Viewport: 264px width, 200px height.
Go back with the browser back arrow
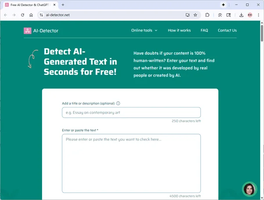[x=6, y=15]
